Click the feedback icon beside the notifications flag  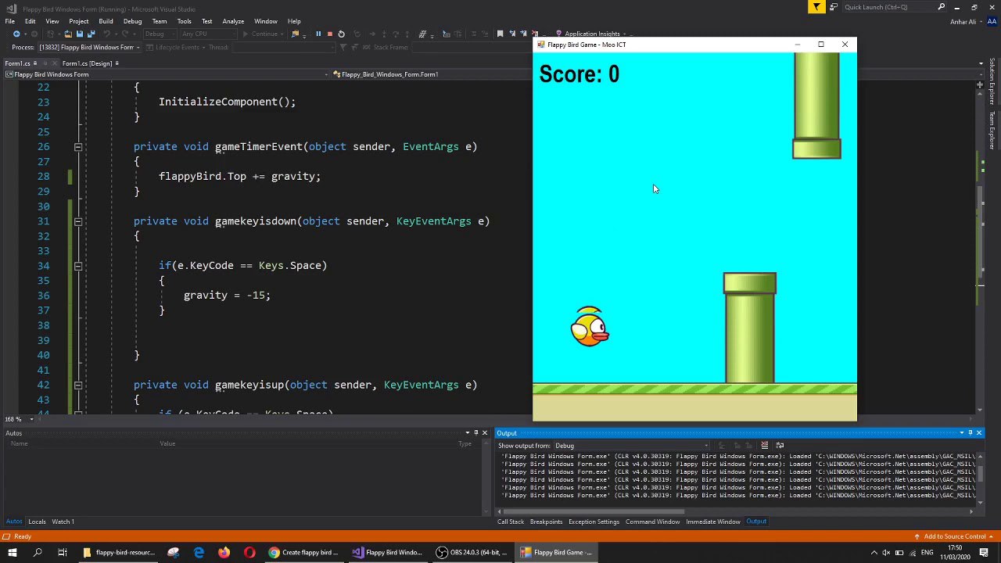pyautogui.click(x=834, y=7)
